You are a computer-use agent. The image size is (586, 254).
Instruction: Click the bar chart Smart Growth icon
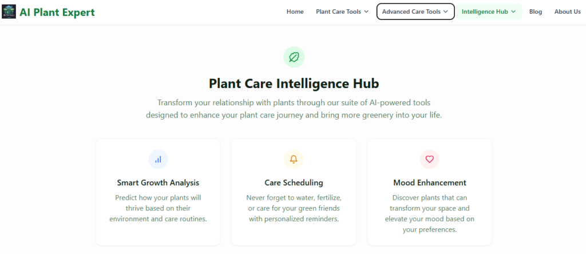[158, 159]
